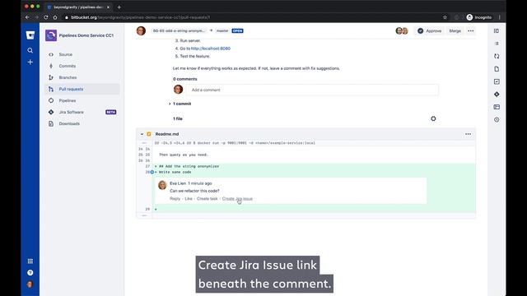Click the browser back button

pyautogui.click(x=27, y=17)
